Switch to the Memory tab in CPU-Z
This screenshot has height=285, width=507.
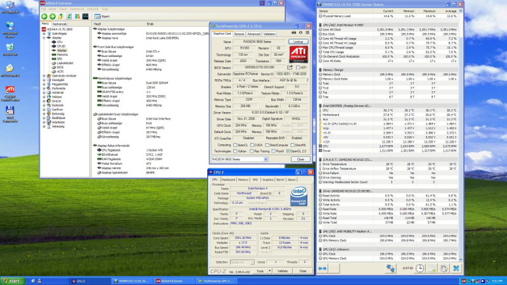(243, 180)
